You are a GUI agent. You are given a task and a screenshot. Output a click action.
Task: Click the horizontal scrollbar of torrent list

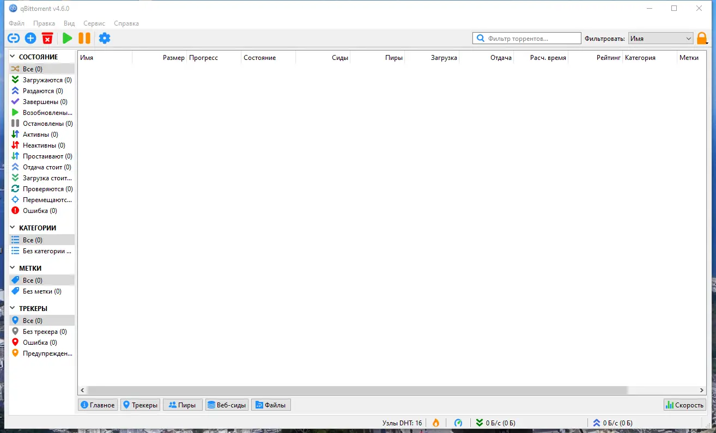coord(357,391)
